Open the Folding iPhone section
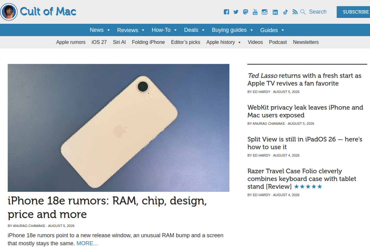 coord(148,42)
